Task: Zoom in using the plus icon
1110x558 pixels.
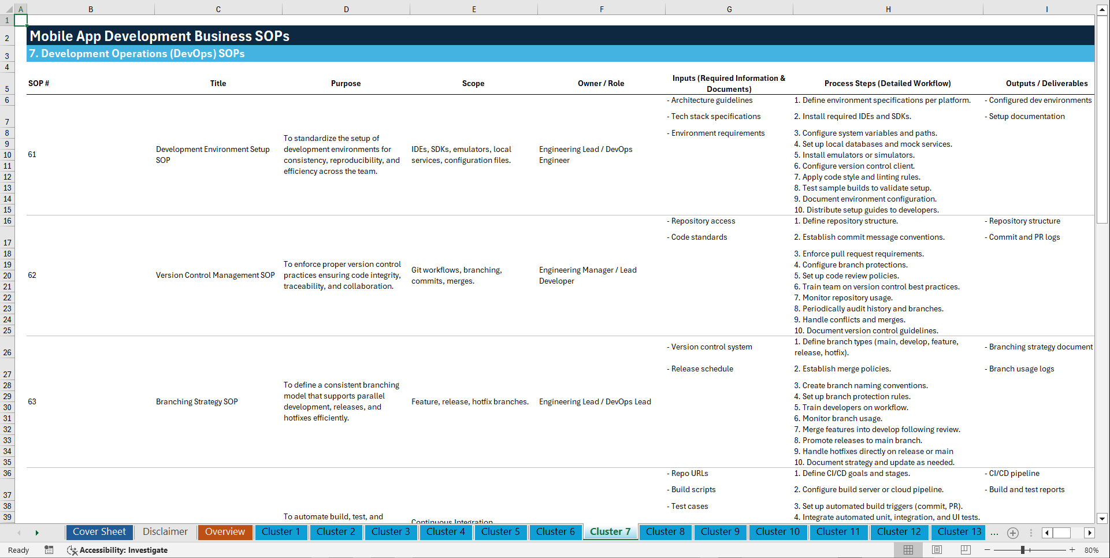Action: [x=1073, y=550]
